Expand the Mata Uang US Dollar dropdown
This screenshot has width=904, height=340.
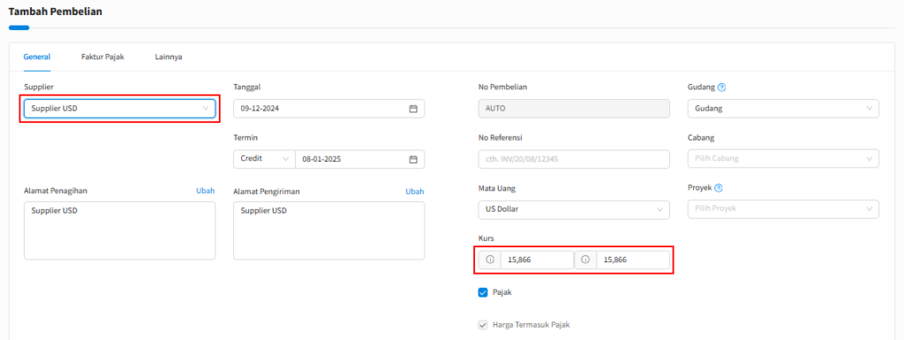tap(574, 210)
